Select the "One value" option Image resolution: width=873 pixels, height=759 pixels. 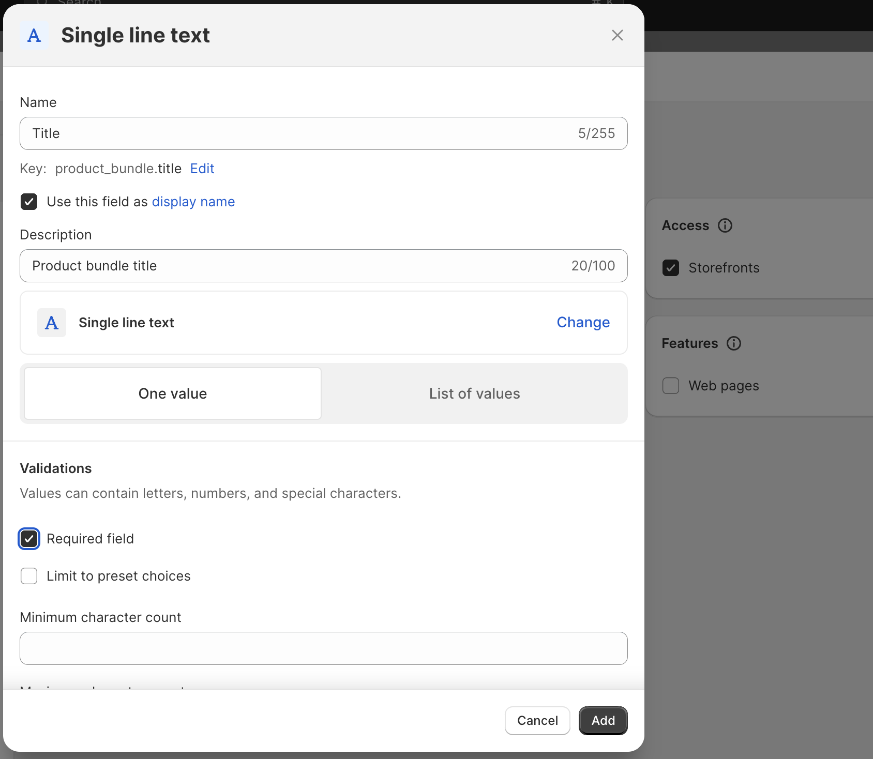point(172,393)
